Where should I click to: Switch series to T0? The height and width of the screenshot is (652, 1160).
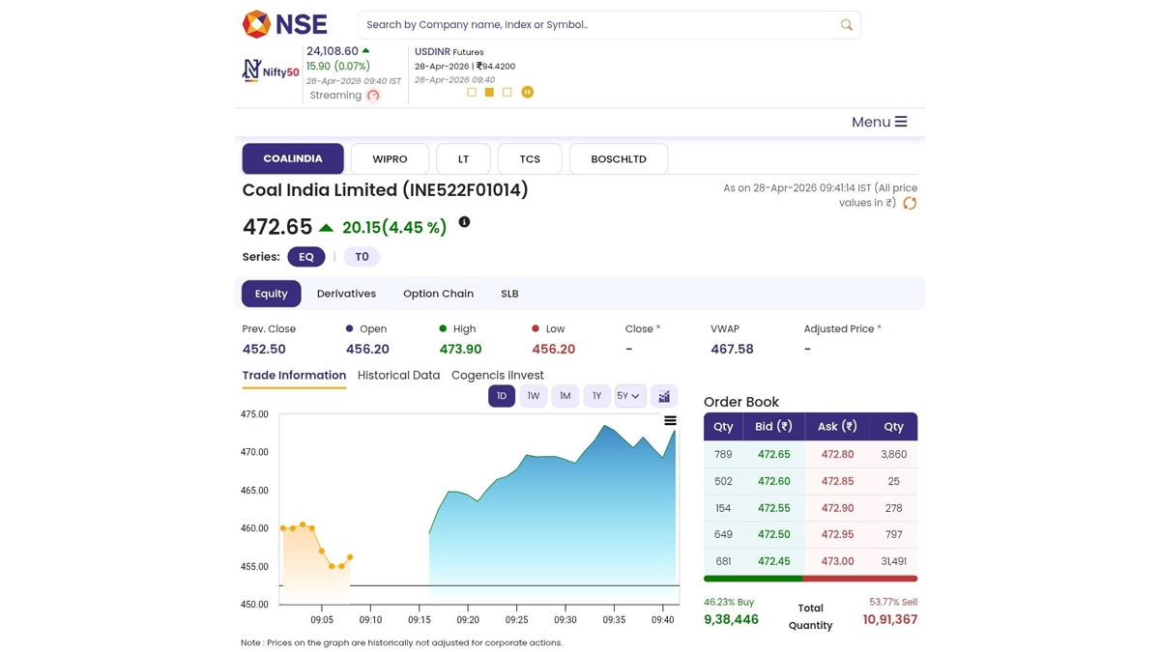(362, 257)
